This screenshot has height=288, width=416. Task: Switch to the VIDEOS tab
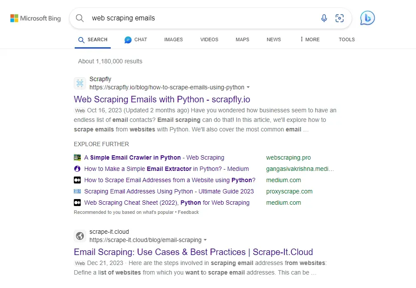pos(209,39)
